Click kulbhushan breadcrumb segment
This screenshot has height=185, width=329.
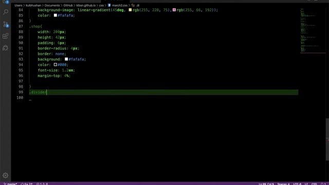tap(33, 5)
